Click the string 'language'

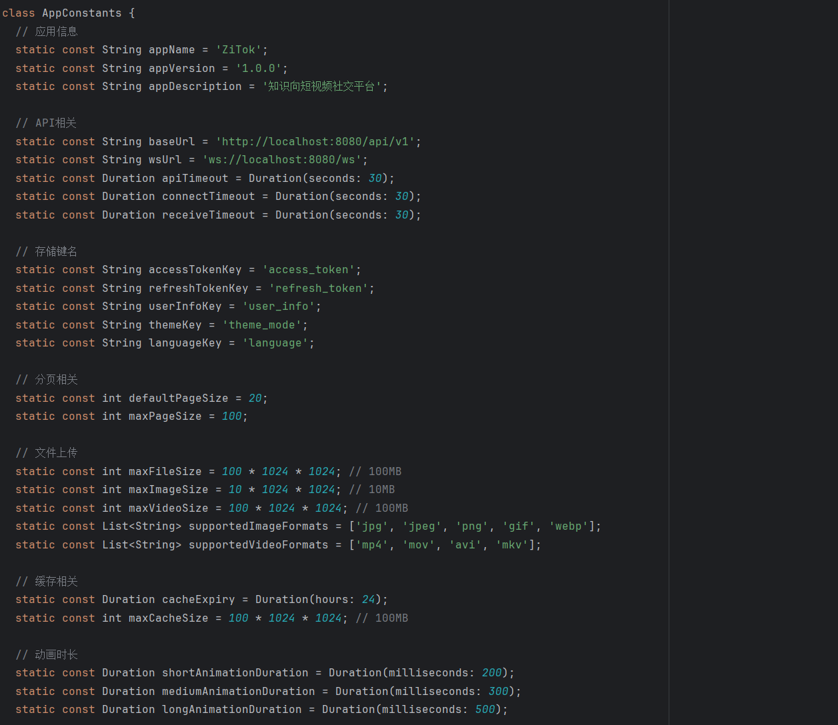(275, 343)
